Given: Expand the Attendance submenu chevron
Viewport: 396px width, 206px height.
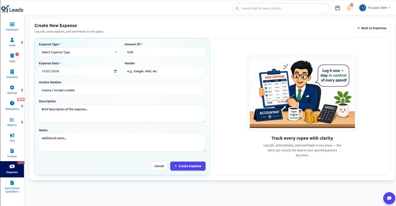Looking at the screenshot, I should coord(22,106).
